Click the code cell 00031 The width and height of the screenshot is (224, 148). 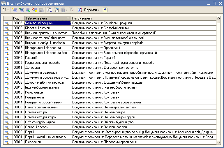(x=18, y=137)
